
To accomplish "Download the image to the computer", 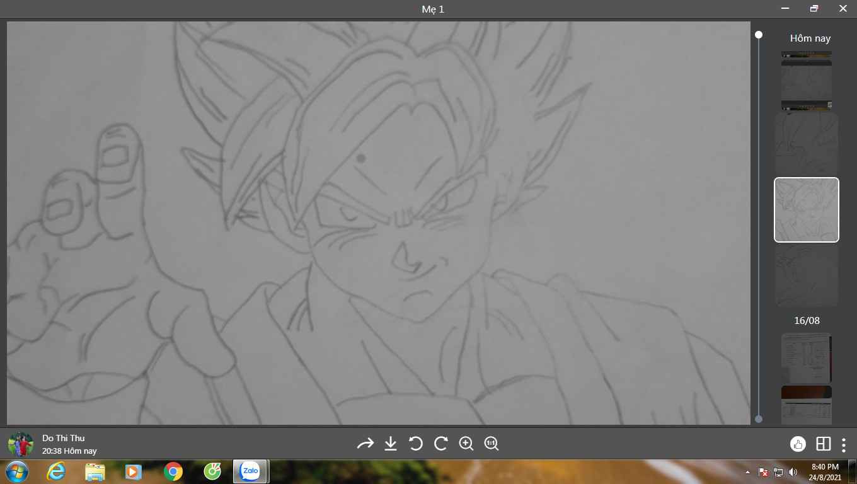I will coord(391,444).
